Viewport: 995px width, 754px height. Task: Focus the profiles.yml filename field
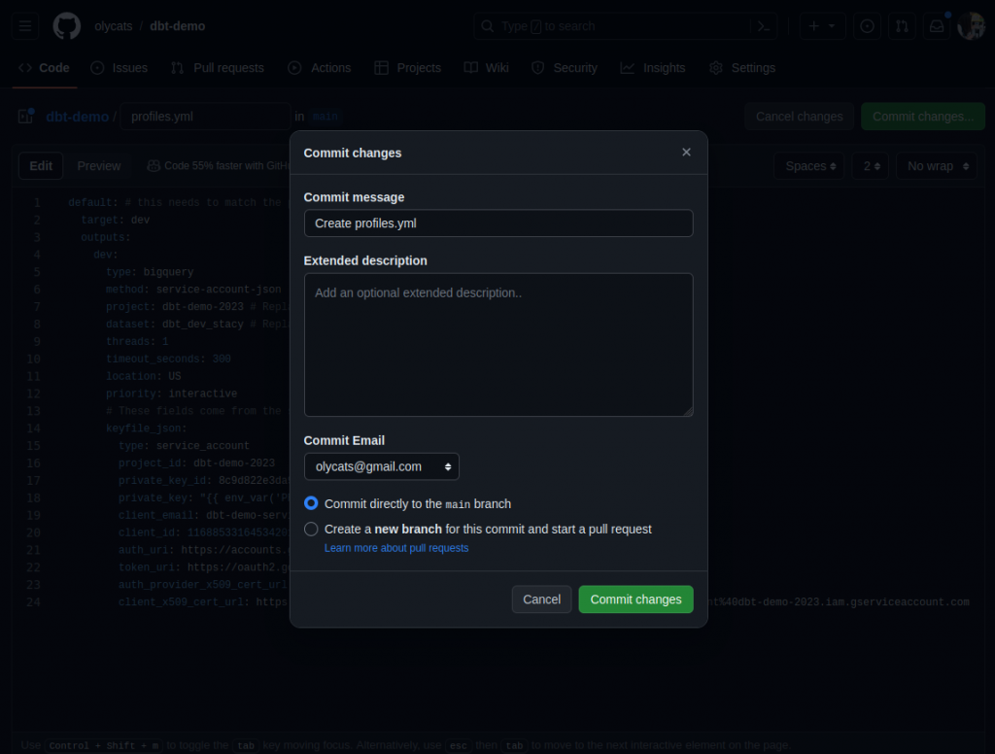pyautogui.click(x=205, y=117)
